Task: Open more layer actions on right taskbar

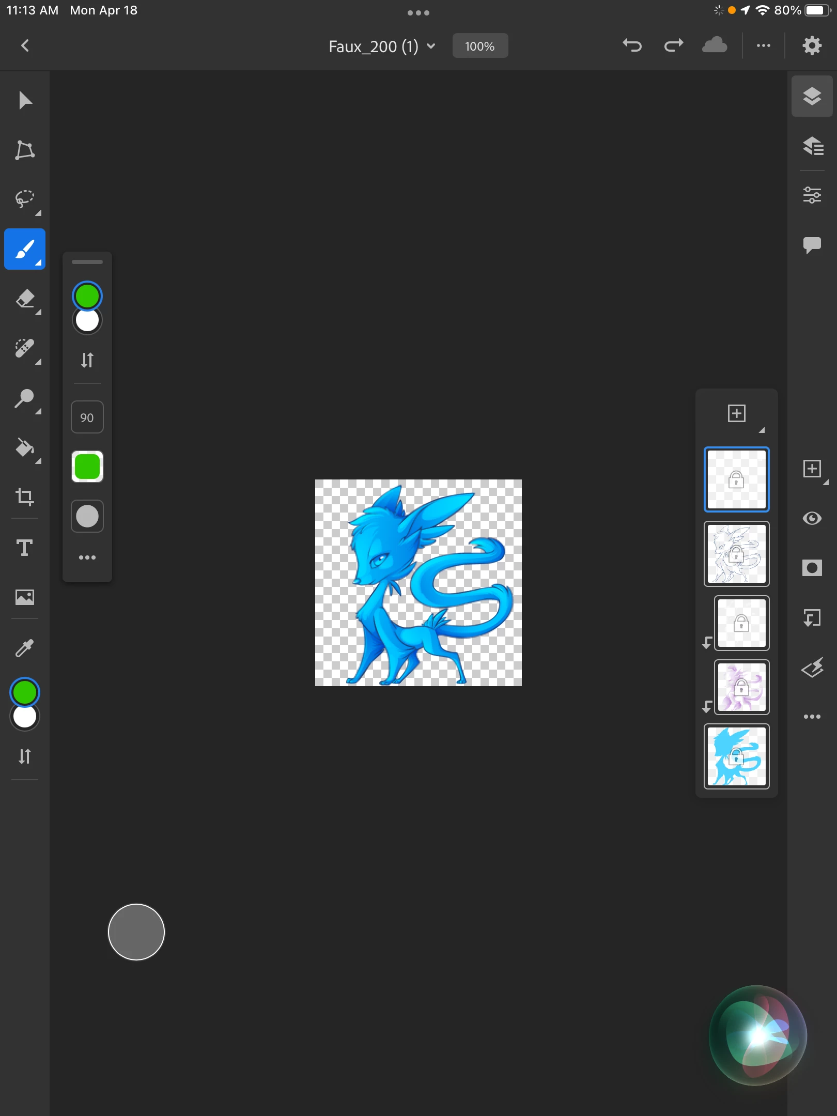Action: click(x=812, y=717)
